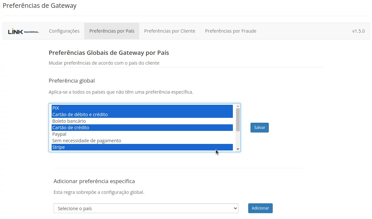372x219 pixels.
Task: Click the gateway list scrollbar thumb
Action: pos(238,119)
